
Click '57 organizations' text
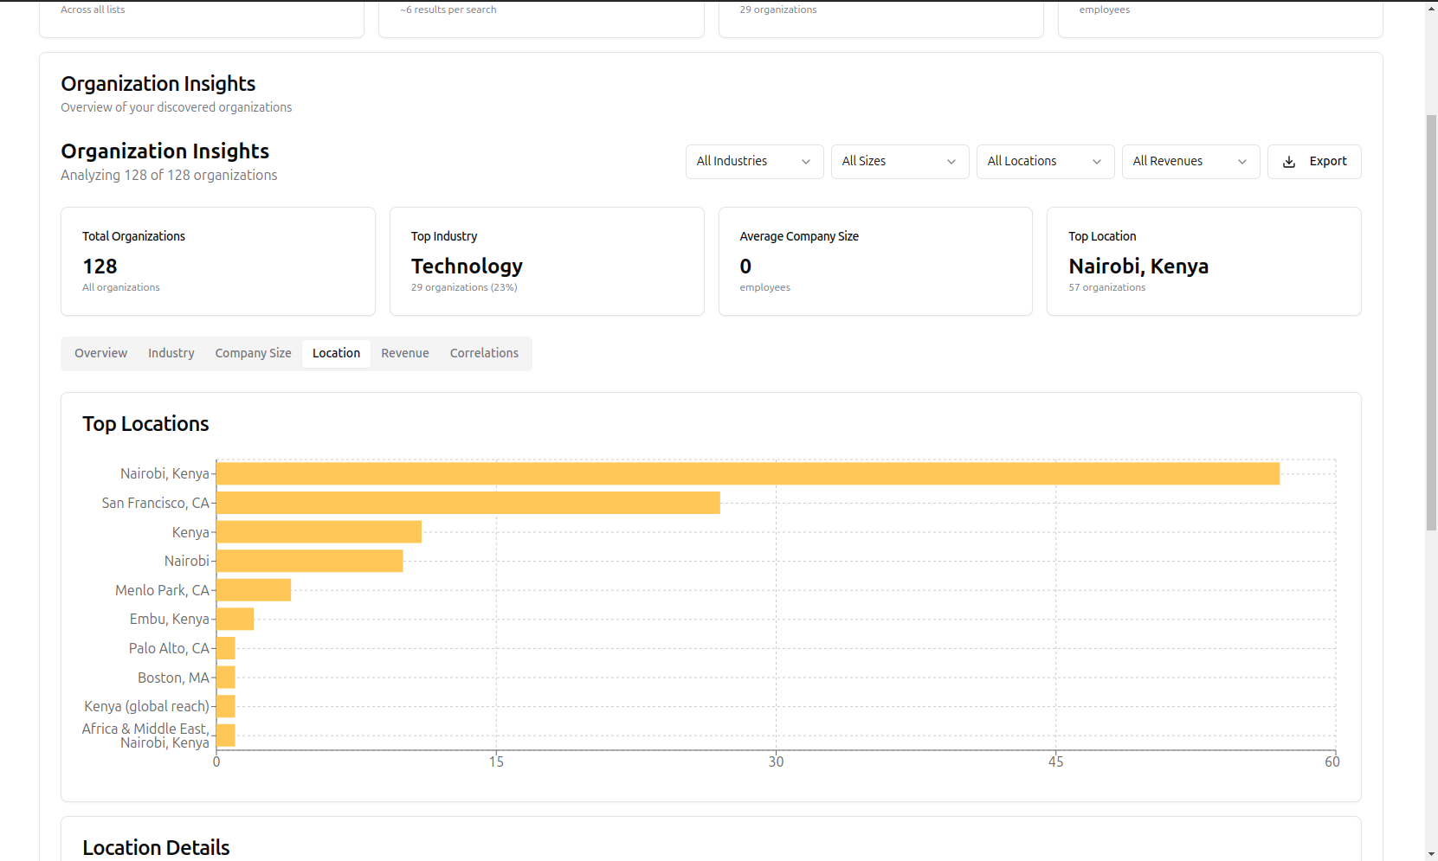click(x=1106, y=287)
